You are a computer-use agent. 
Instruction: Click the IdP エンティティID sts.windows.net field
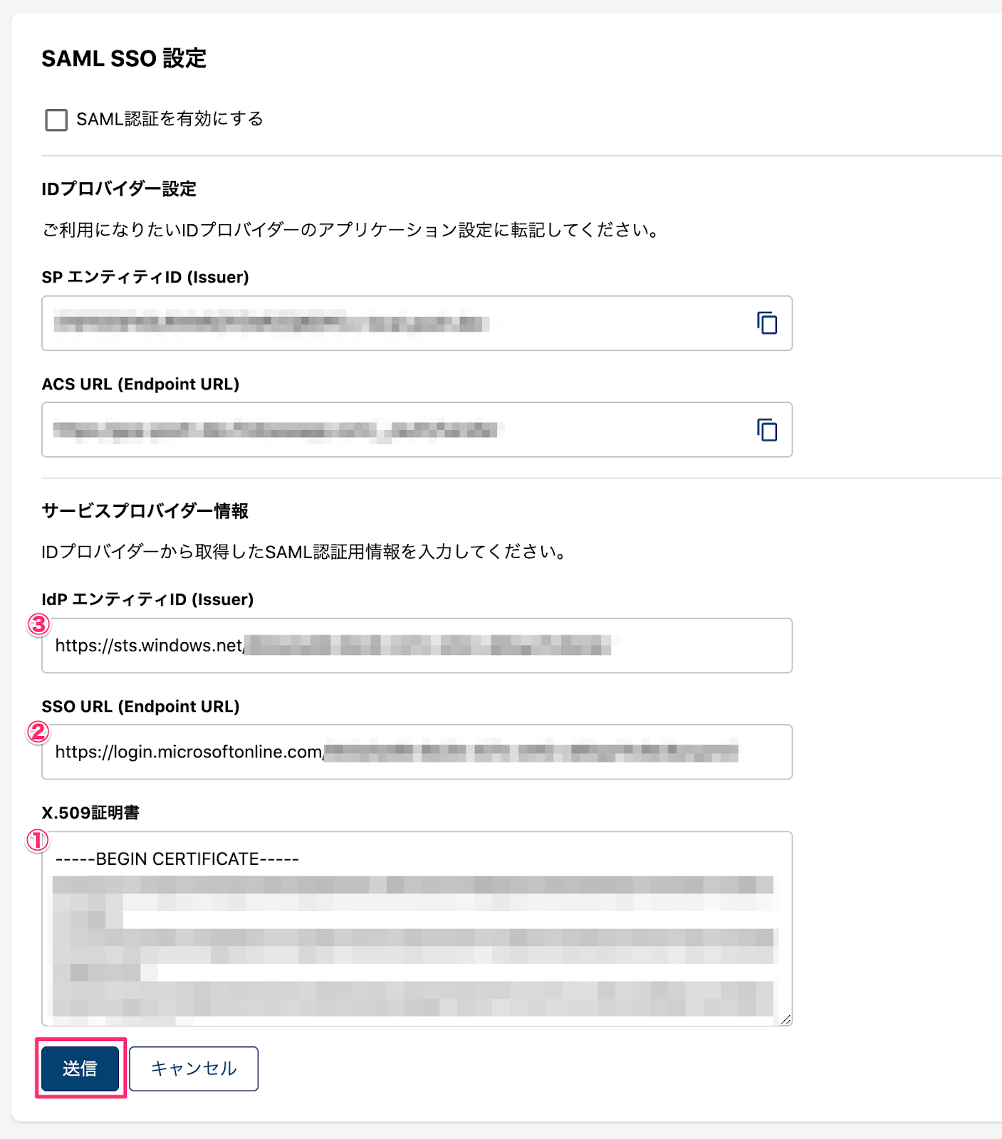tap(417, 646)
